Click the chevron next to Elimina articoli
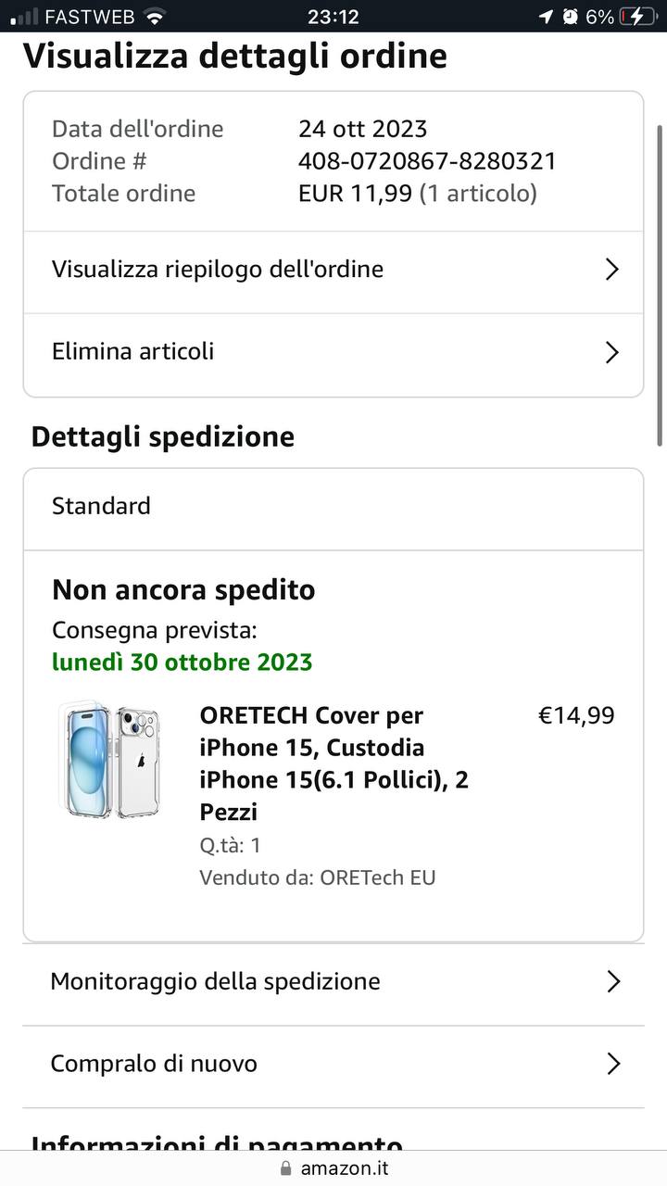The image size is (667, 1186). 611,352
